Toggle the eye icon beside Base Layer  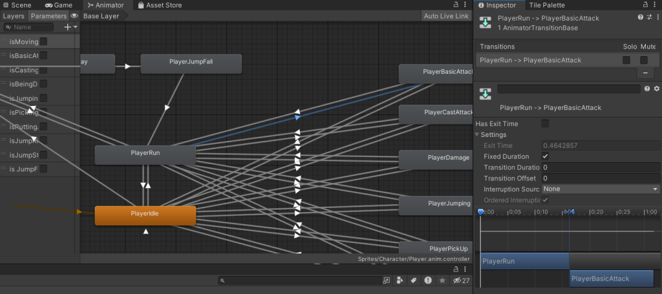point(74,16)
